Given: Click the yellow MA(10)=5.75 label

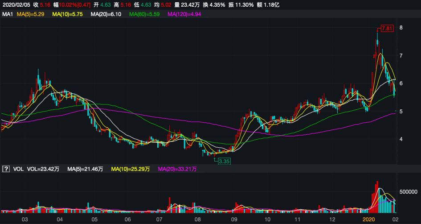Looking at the screenshot, I should (x=69, y=14).
